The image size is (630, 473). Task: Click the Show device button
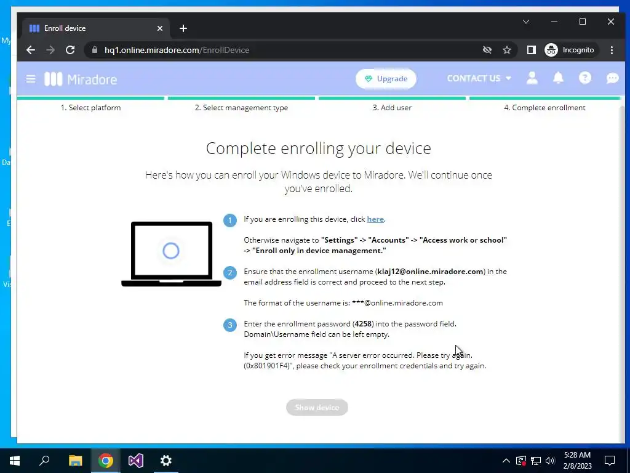click(x=317, y=408)
